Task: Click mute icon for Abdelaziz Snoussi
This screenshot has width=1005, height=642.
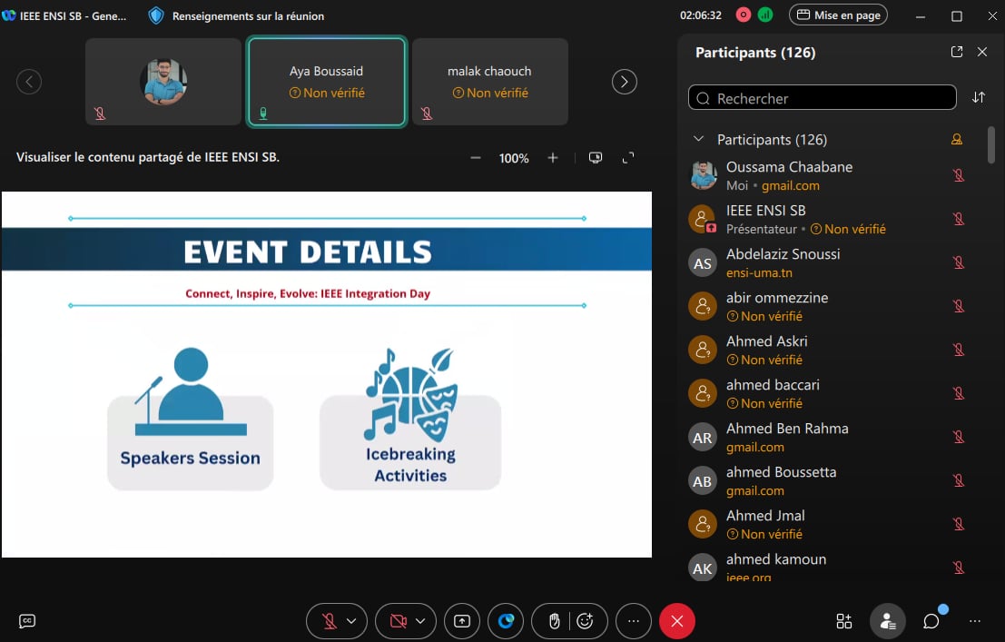Action: [x=959, y=262]
